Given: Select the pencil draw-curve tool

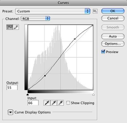Looking at the screenshot, I should (x=16, y=27).
